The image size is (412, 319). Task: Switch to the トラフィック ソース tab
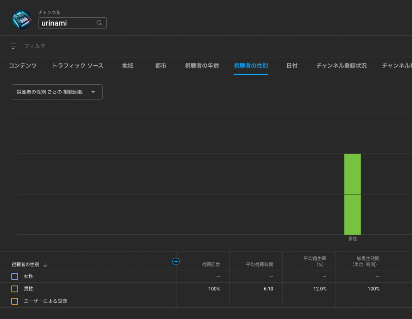[78, 66]
